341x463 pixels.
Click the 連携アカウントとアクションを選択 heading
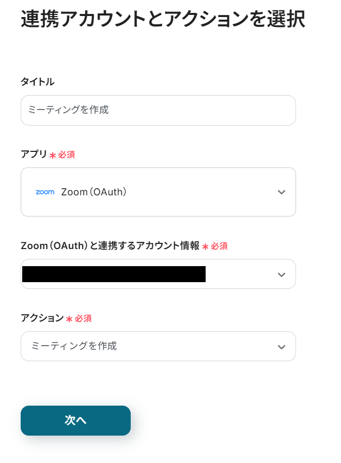point(162,19)
